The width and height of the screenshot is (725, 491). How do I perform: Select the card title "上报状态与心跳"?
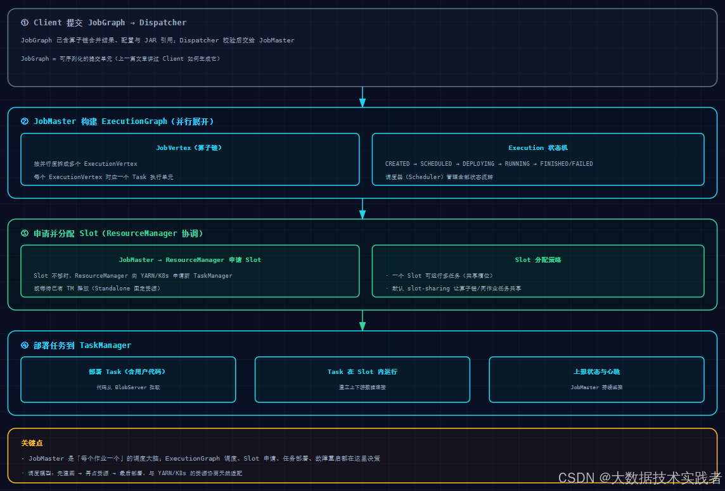597,372
